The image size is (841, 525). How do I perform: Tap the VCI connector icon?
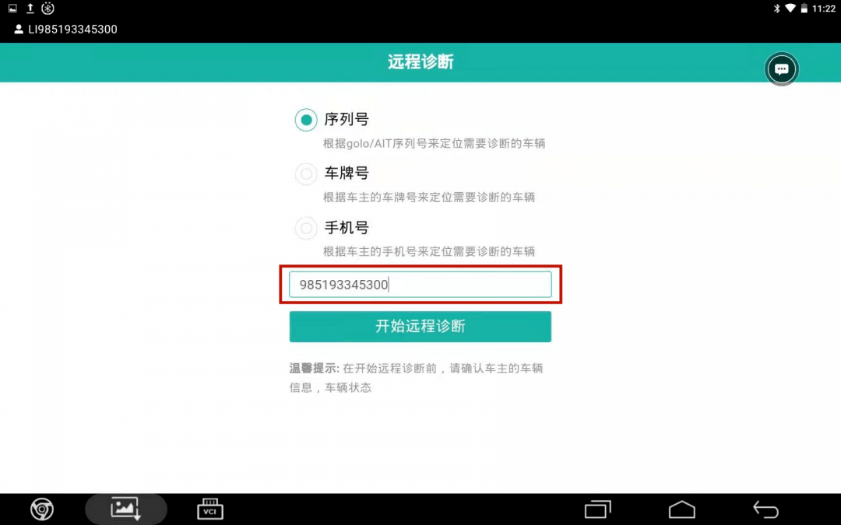pyautogui.click(x=209, y=509)
